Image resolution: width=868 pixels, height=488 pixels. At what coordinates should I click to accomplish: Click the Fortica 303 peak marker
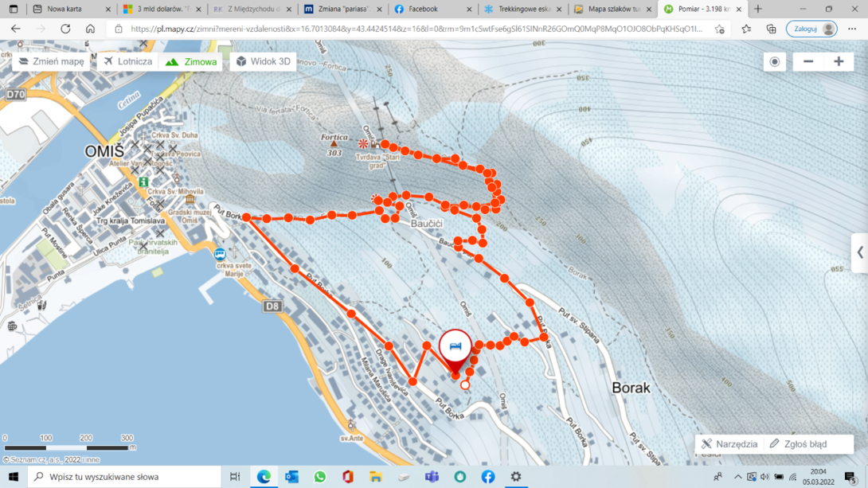[334, 144]
